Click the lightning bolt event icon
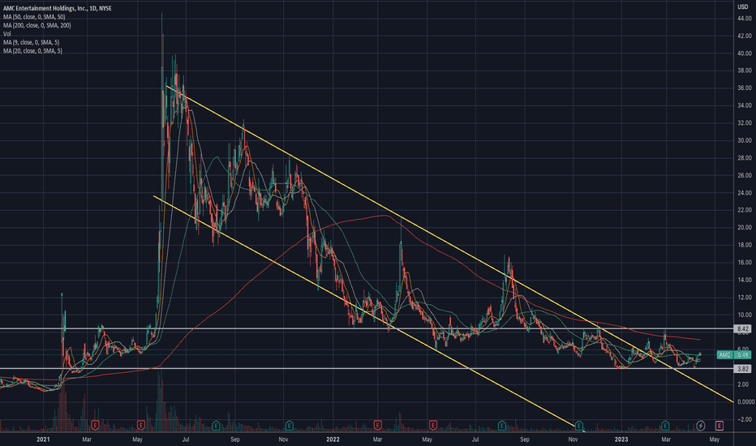Image resolution: width=756 pixels, height=446 pixels. tap(701, 425)
